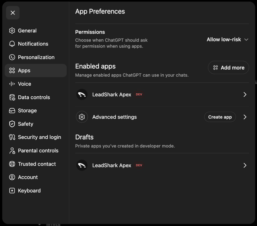257x226 pixels.
Task: Click the Advanced settings label text
Action: tap(114, 117)
